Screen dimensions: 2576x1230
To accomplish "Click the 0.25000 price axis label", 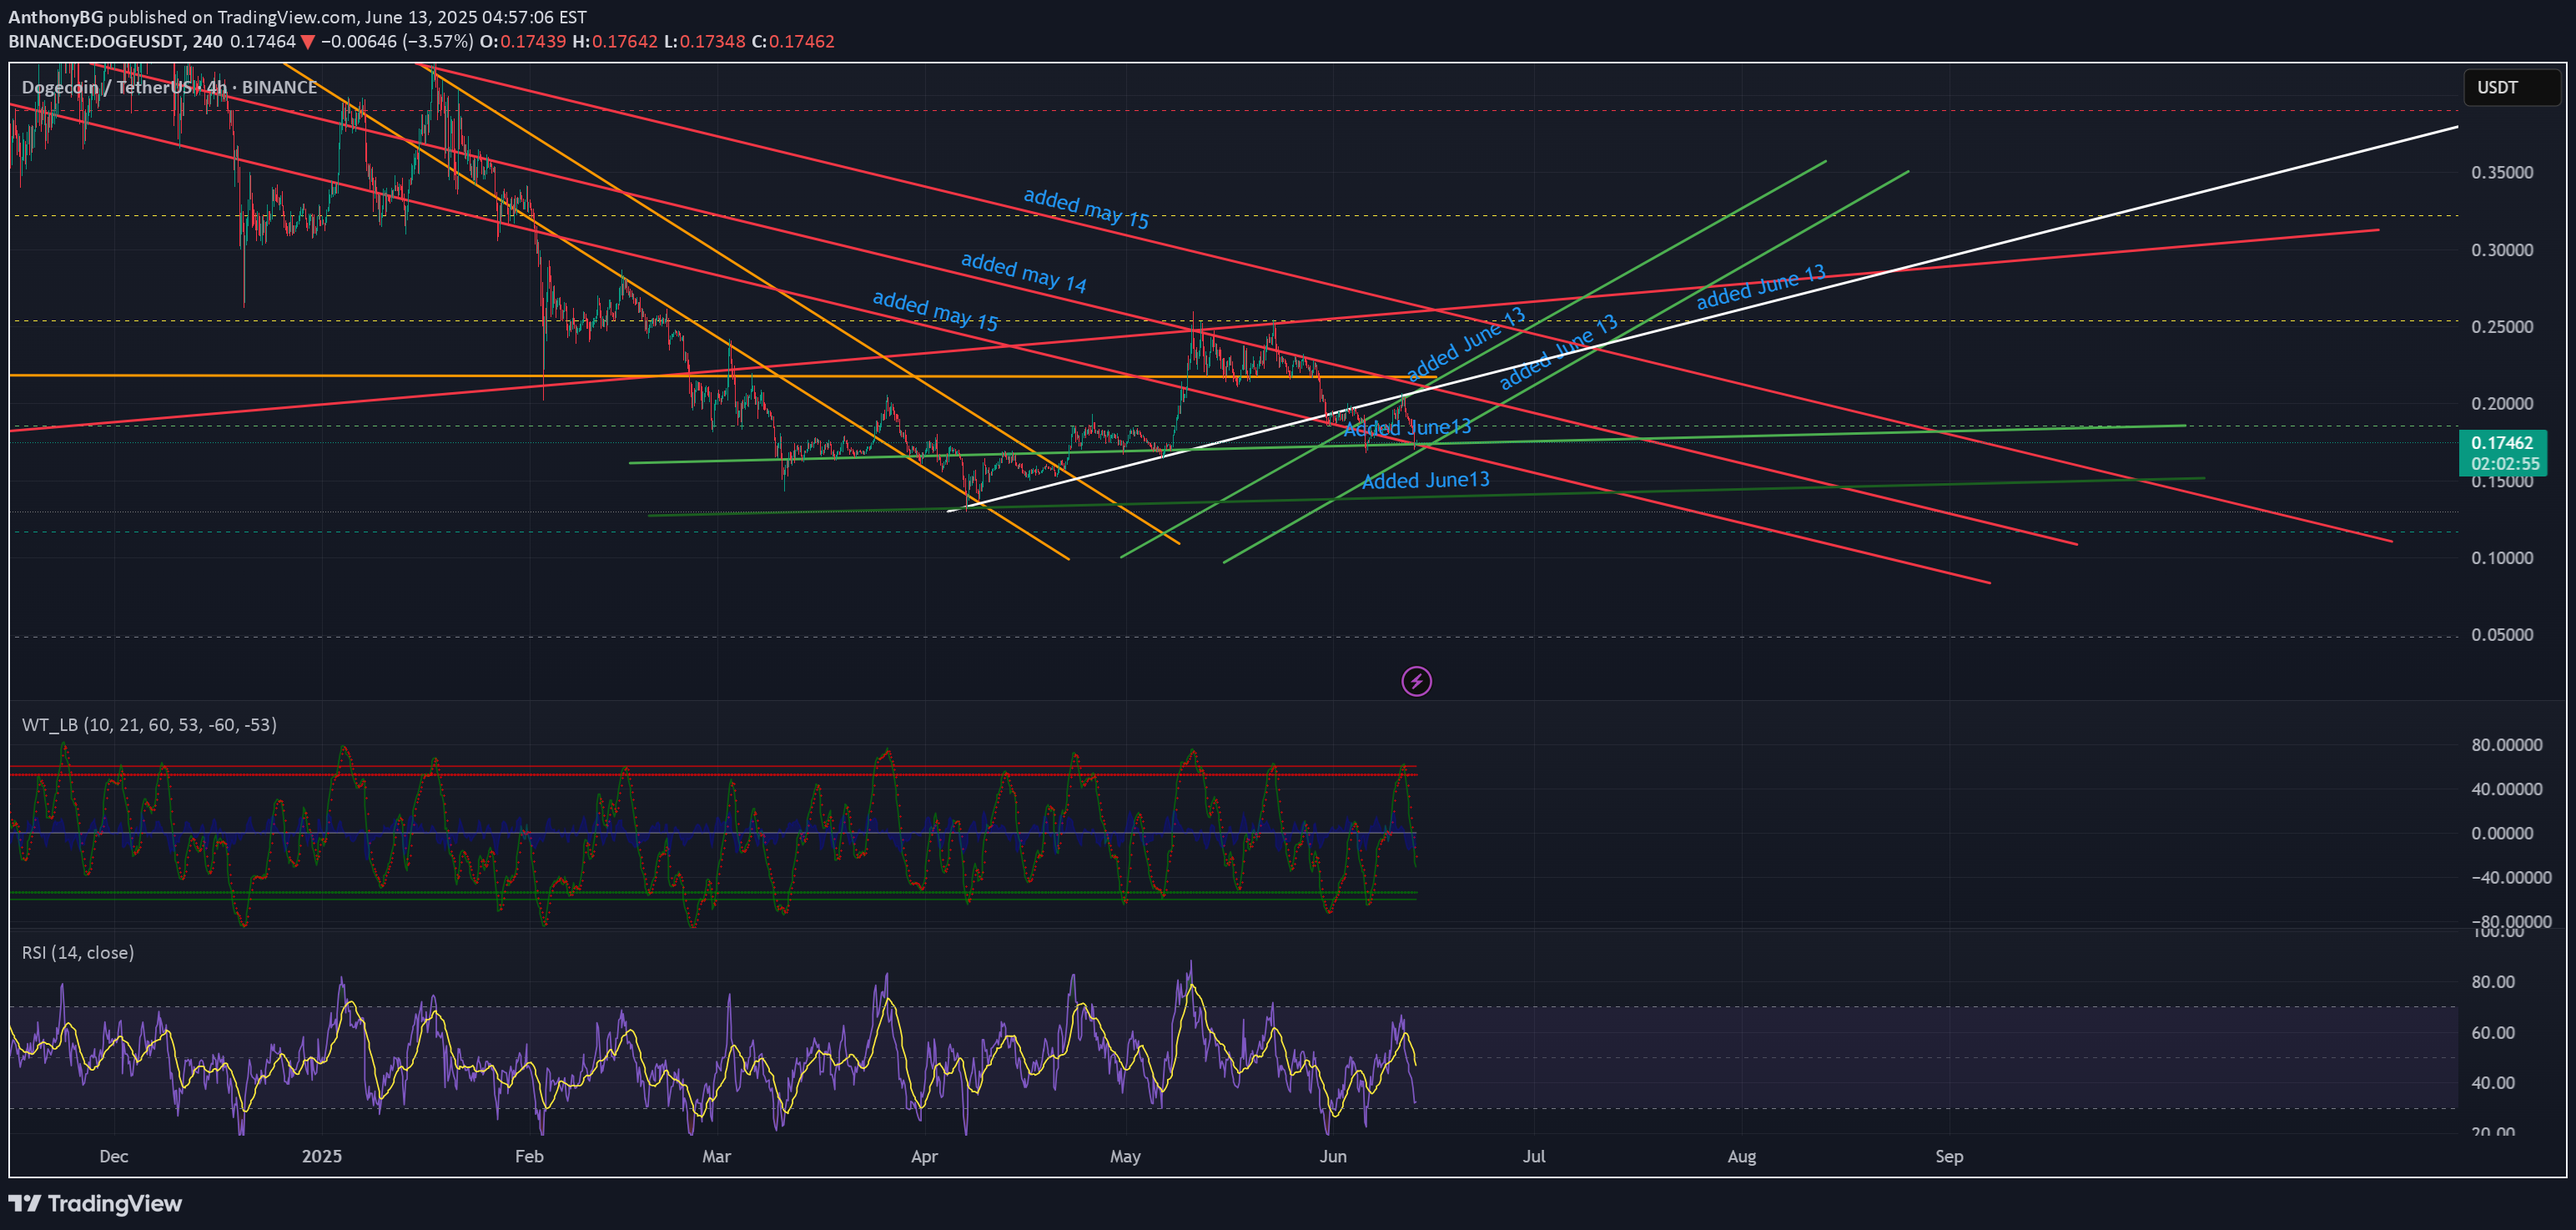I will [2502, 327].
